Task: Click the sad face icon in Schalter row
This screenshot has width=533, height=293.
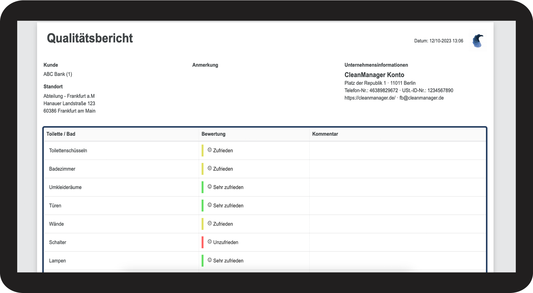Action: click(210, 242)
